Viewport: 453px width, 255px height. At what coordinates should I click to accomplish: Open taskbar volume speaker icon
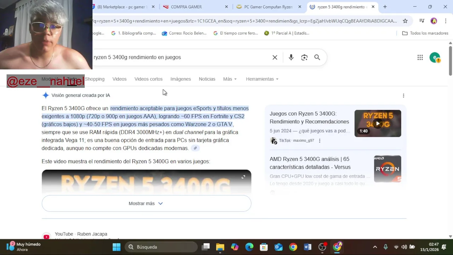click(x=404, y=247)
